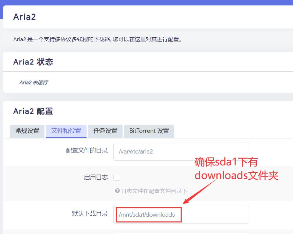Click the Aria2 未运行 status text
Image resolution: width=293 pixels, height=234 pixels.
tap(34, 83)
